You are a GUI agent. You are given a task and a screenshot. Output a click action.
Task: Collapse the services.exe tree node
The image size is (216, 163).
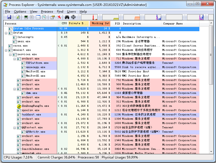(10, 55)
